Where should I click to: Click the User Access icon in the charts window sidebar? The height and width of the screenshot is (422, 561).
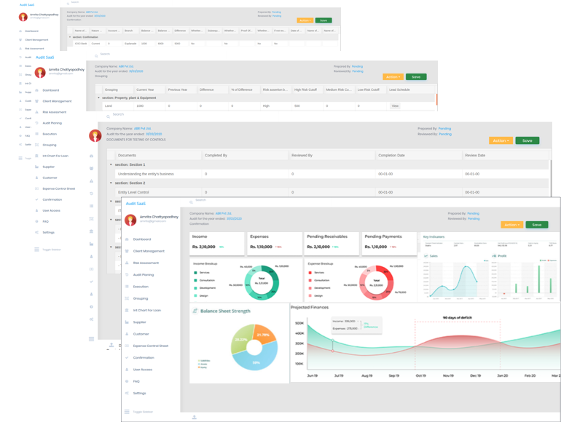(x=127, y=370)
